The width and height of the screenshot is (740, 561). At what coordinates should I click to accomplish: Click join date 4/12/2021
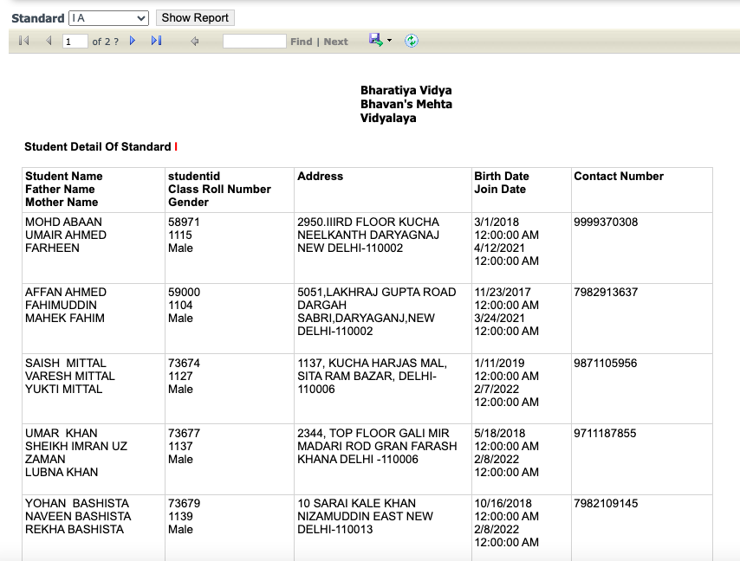499,248
